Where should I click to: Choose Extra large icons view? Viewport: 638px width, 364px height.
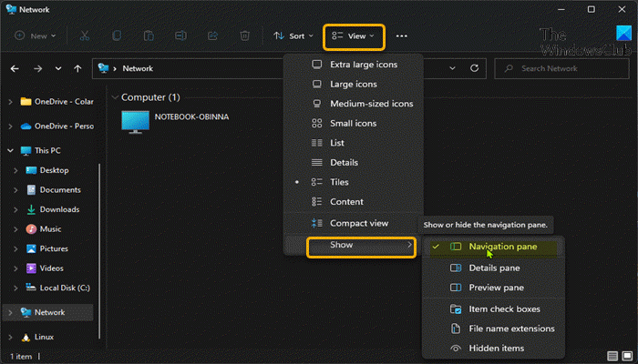coord(363,65)
